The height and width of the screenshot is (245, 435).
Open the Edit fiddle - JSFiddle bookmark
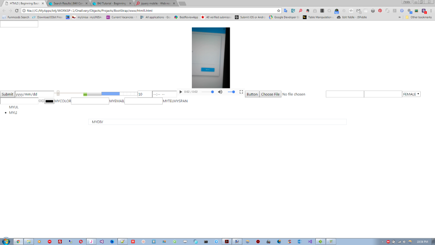[352, 17]
